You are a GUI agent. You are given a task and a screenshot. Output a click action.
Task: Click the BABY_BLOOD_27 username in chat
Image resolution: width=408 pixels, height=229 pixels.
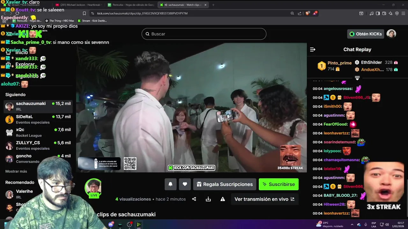(340, 196)
